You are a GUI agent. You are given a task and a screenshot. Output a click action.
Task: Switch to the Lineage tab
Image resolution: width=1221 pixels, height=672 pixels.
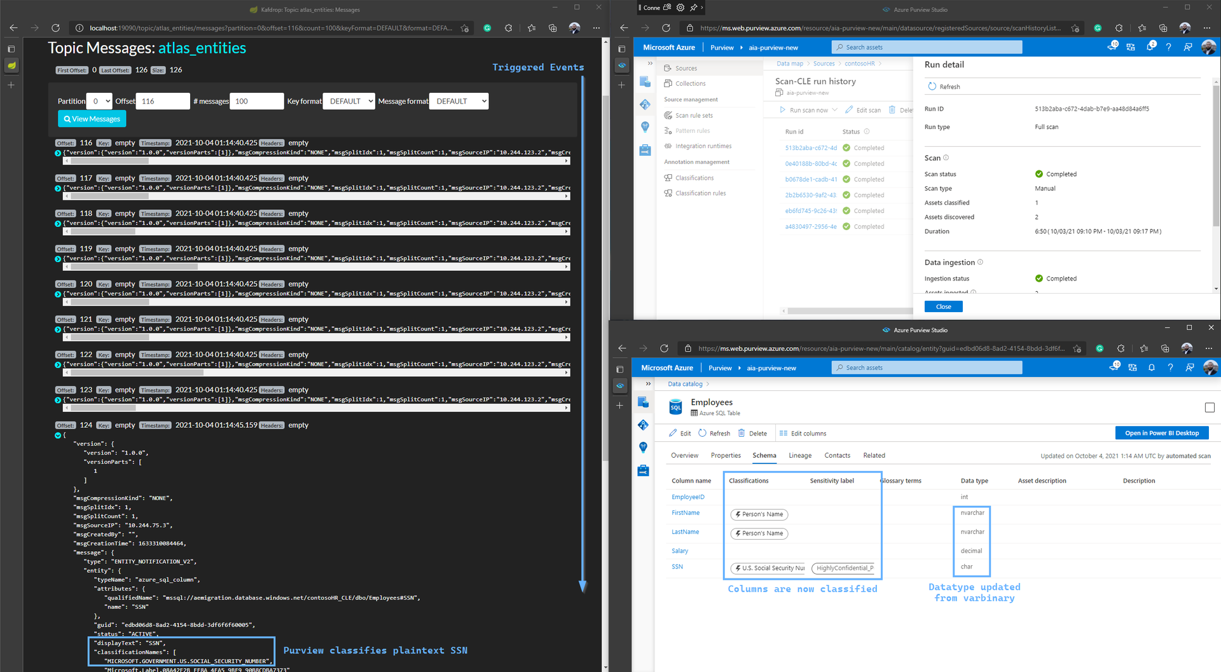(800, 456)
